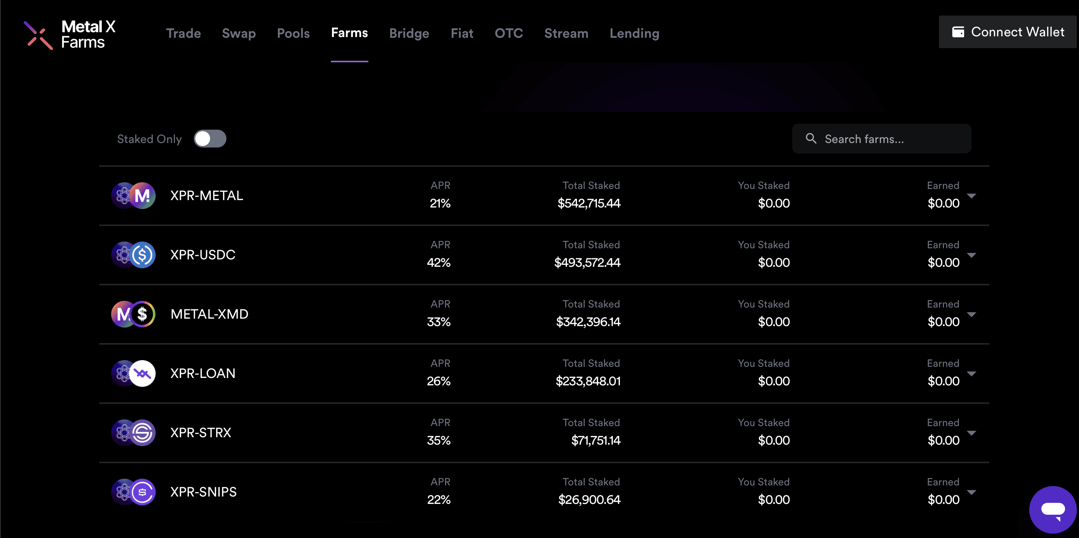Click the XPR-SNIPS token pair icon
The image size is (1079, 538).
point(133,492)
